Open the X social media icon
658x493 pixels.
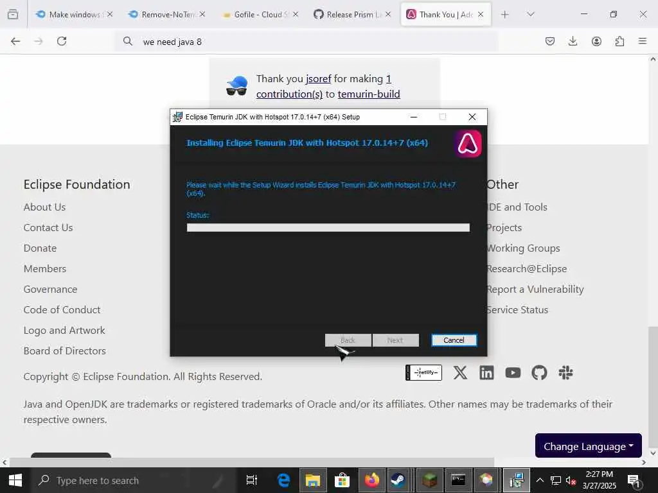pyautogui.click(x=460, y=373)
